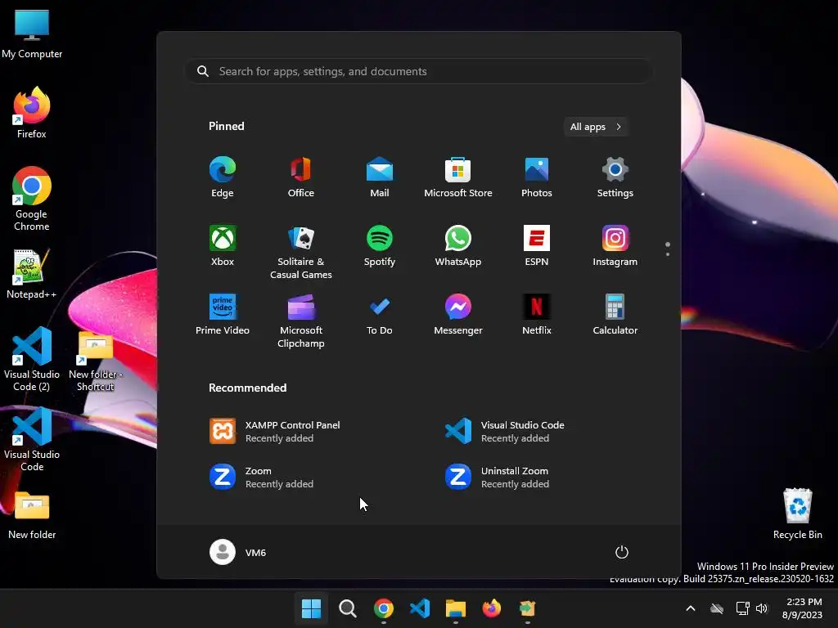Screen dimensions: 838x628
Task: Click the Windows Start button on taskbar
Action: pos(311,608)
